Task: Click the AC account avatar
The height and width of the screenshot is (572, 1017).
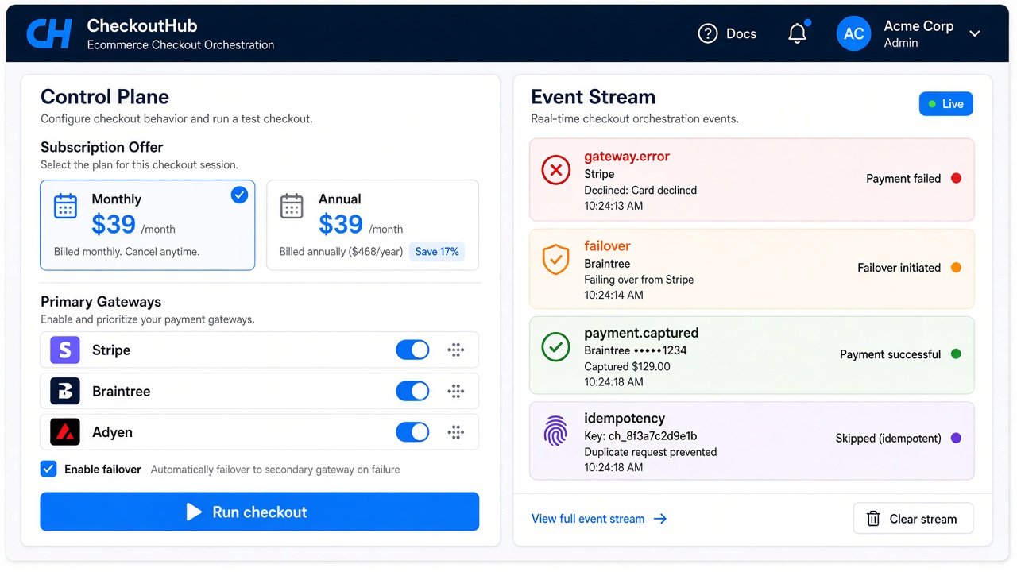Action: pyautogui.click(x=854, y=33)
